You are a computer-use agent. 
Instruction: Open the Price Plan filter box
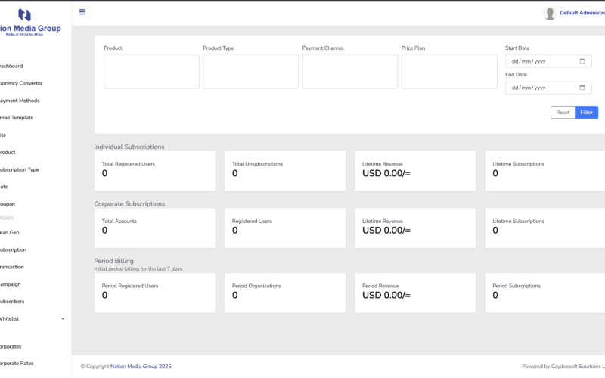click(448, 72)
